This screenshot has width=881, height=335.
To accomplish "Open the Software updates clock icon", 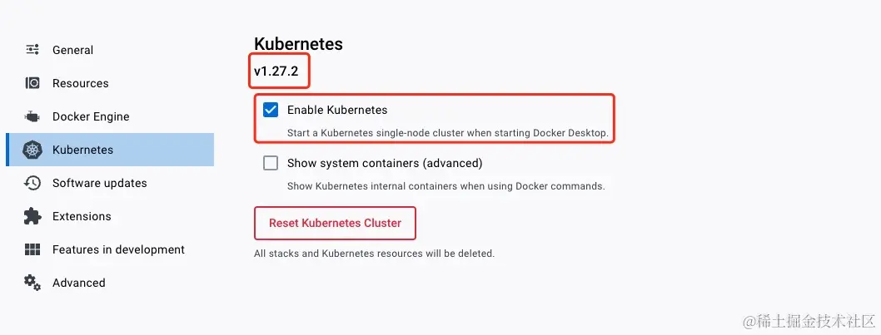I will click(32, 183).
